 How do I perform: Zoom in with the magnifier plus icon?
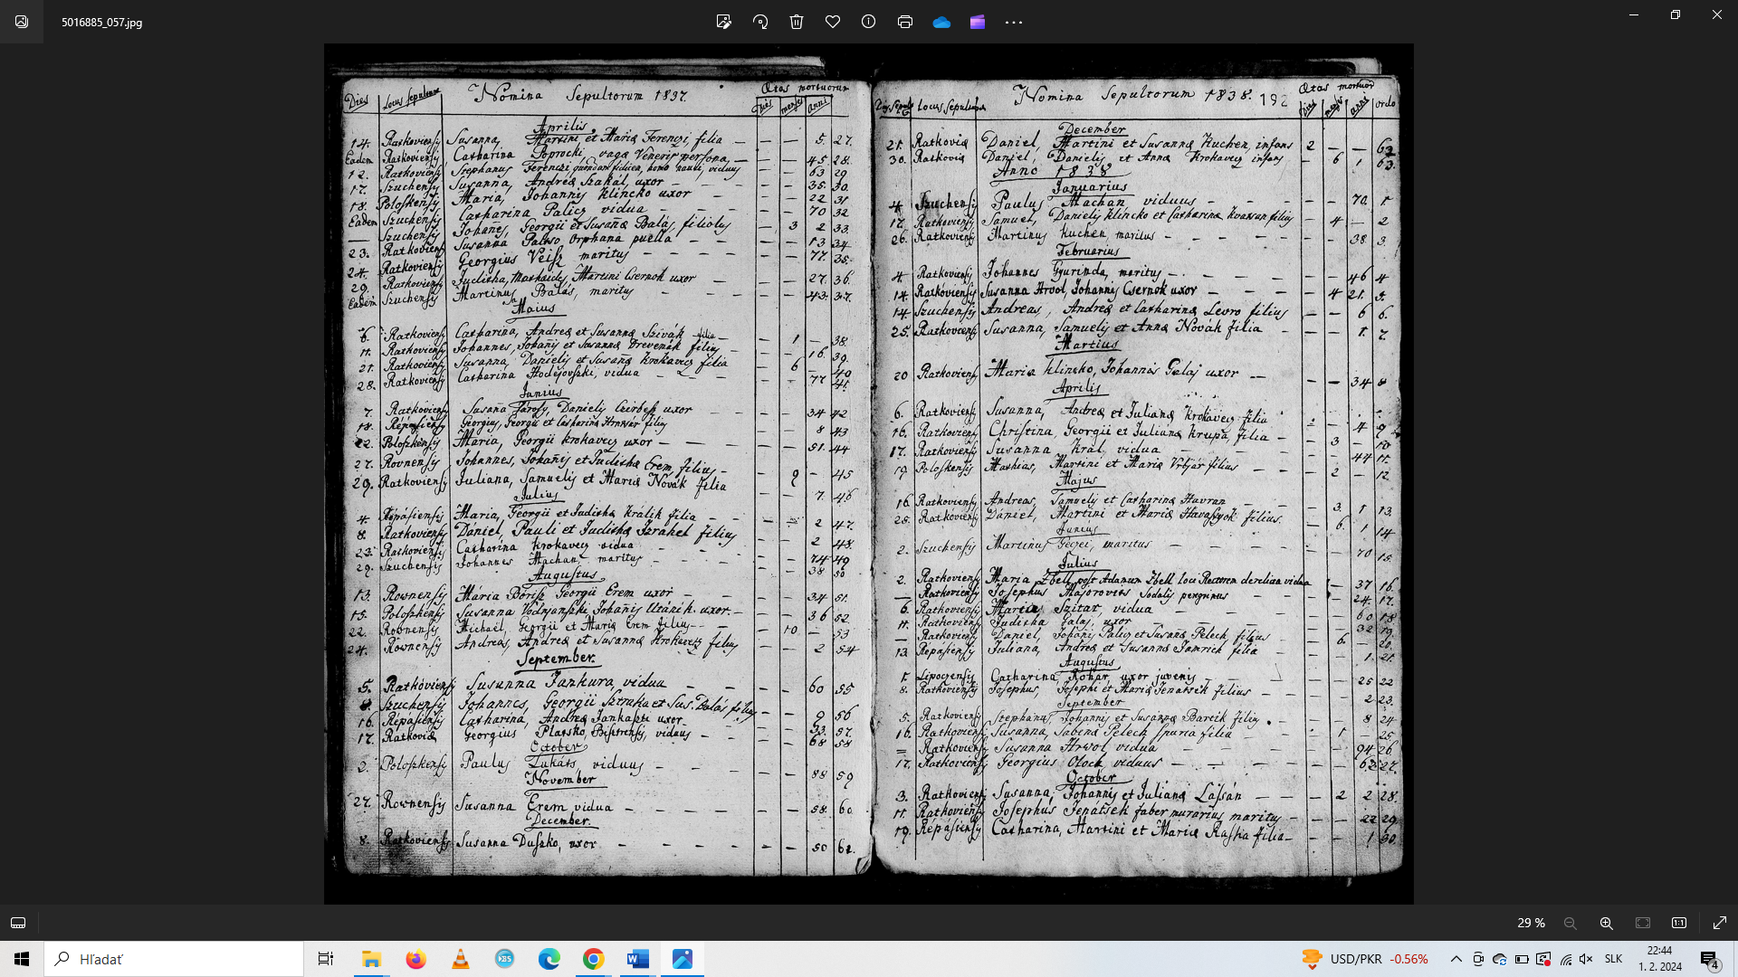[1607, 923]
